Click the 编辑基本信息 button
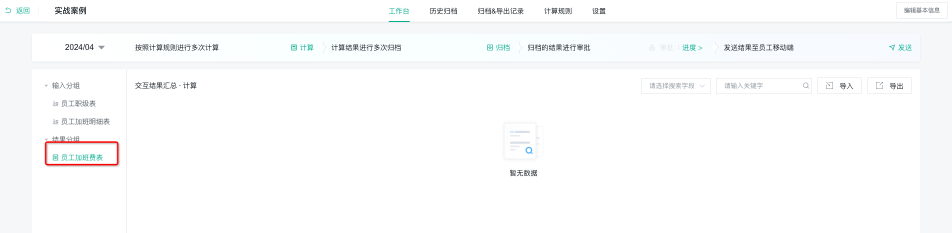Viewport: 952px width, 233px height. (x=921, y=10)
